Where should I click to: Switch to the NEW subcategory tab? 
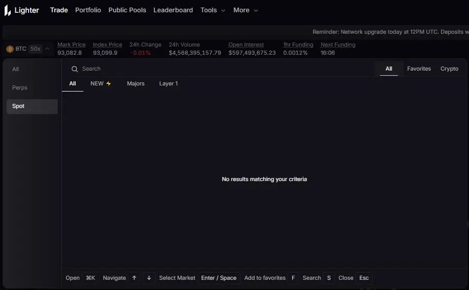101,84
